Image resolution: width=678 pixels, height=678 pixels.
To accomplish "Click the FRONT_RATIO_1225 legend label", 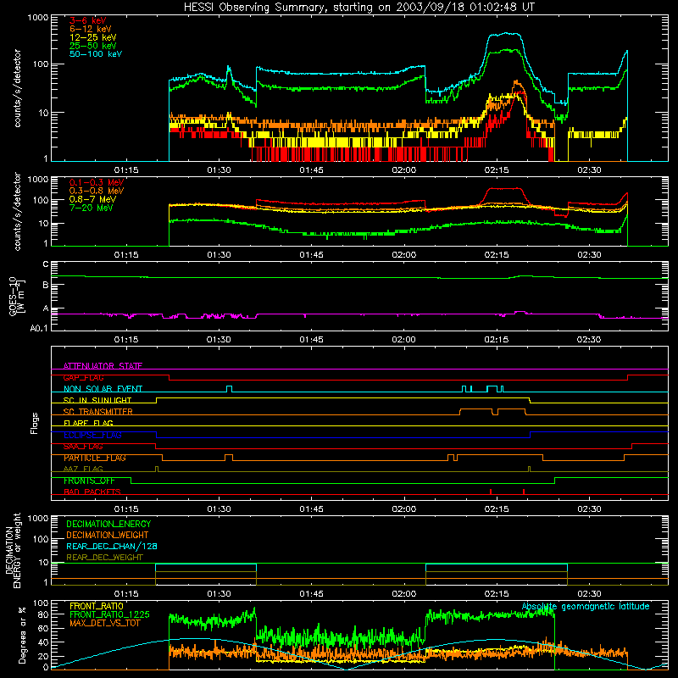I will point(109,614).
